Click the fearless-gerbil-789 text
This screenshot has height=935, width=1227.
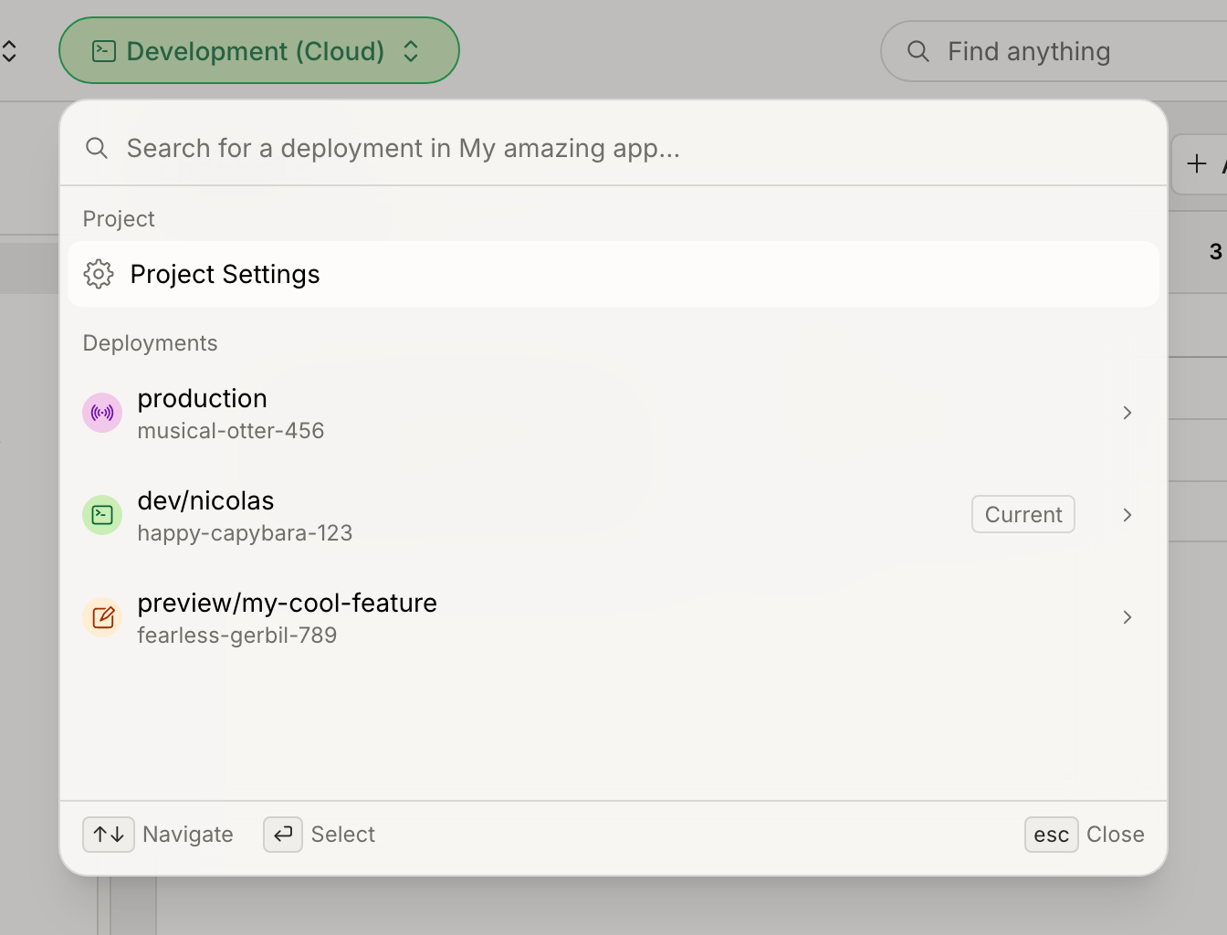pos(237,636)
